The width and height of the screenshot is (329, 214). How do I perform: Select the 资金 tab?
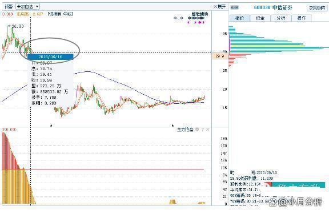coord(260,18)
